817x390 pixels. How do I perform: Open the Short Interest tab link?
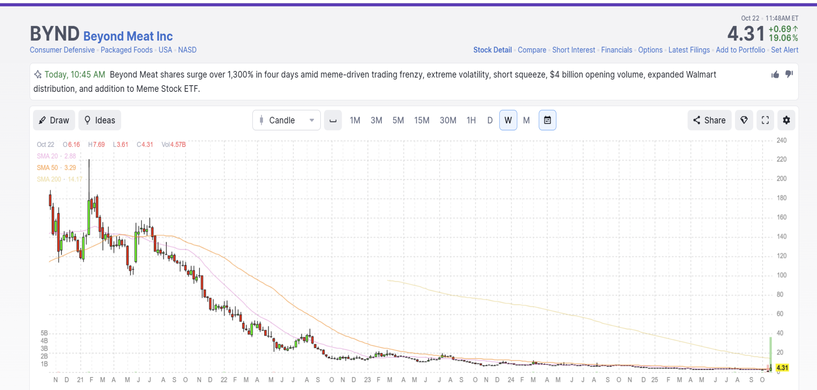(574, 50)
